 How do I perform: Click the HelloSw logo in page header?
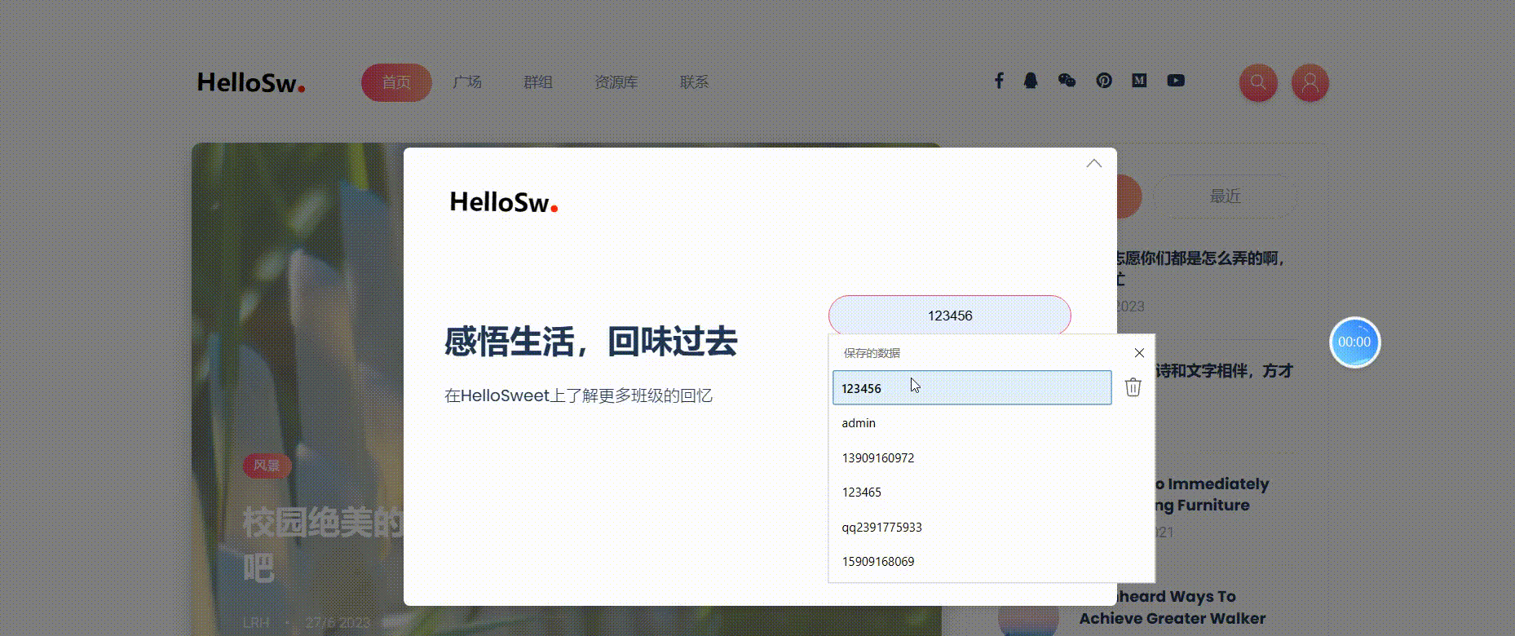[251, 82]
